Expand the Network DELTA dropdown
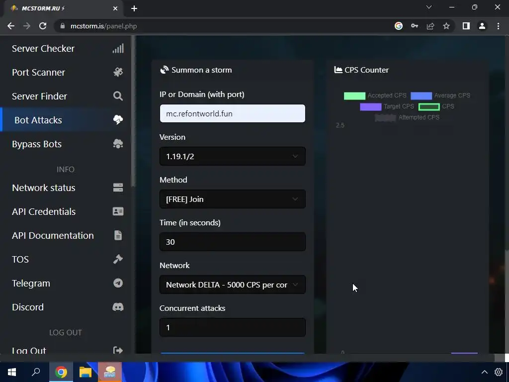The height and width of the screenshot is (382, 509). [233, 285]
